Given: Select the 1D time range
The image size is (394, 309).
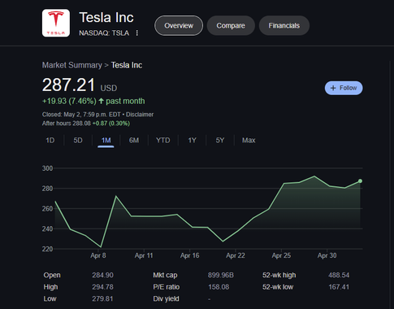Looking at the screenshot, I should click(x=50, y=141).
